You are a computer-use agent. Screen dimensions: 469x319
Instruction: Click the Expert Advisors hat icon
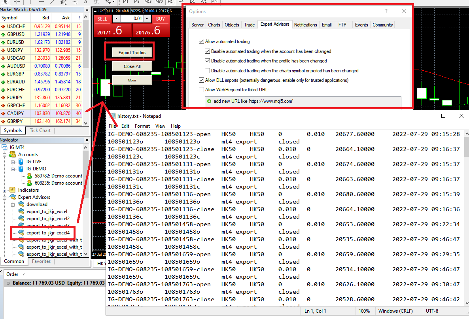click(x=13, y=197)
